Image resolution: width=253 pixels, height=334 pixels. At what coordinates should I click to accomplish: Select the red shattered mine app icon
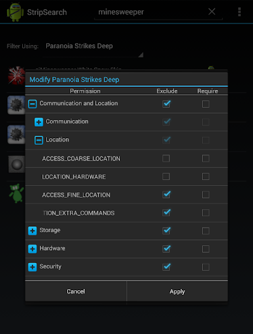(x=16, y=75)
